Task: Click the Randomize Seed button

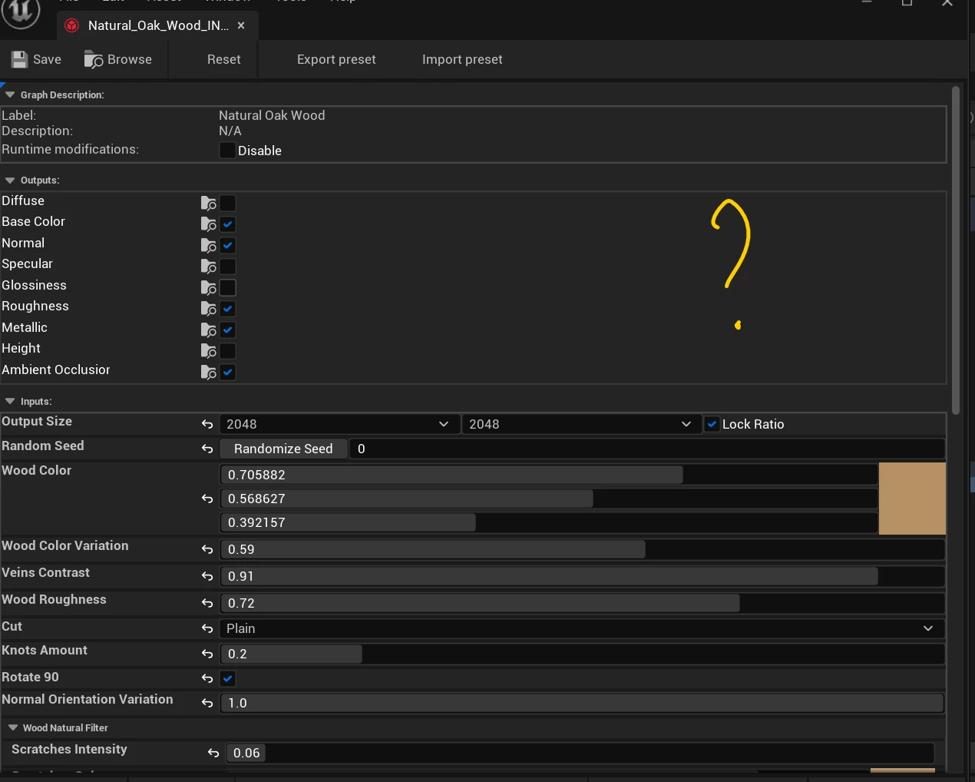Action: tap(283, 449)
